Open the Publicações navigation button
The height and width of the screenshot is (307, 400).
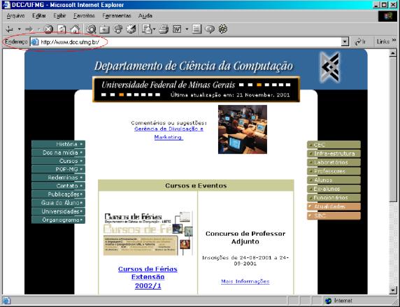(58, 194)
